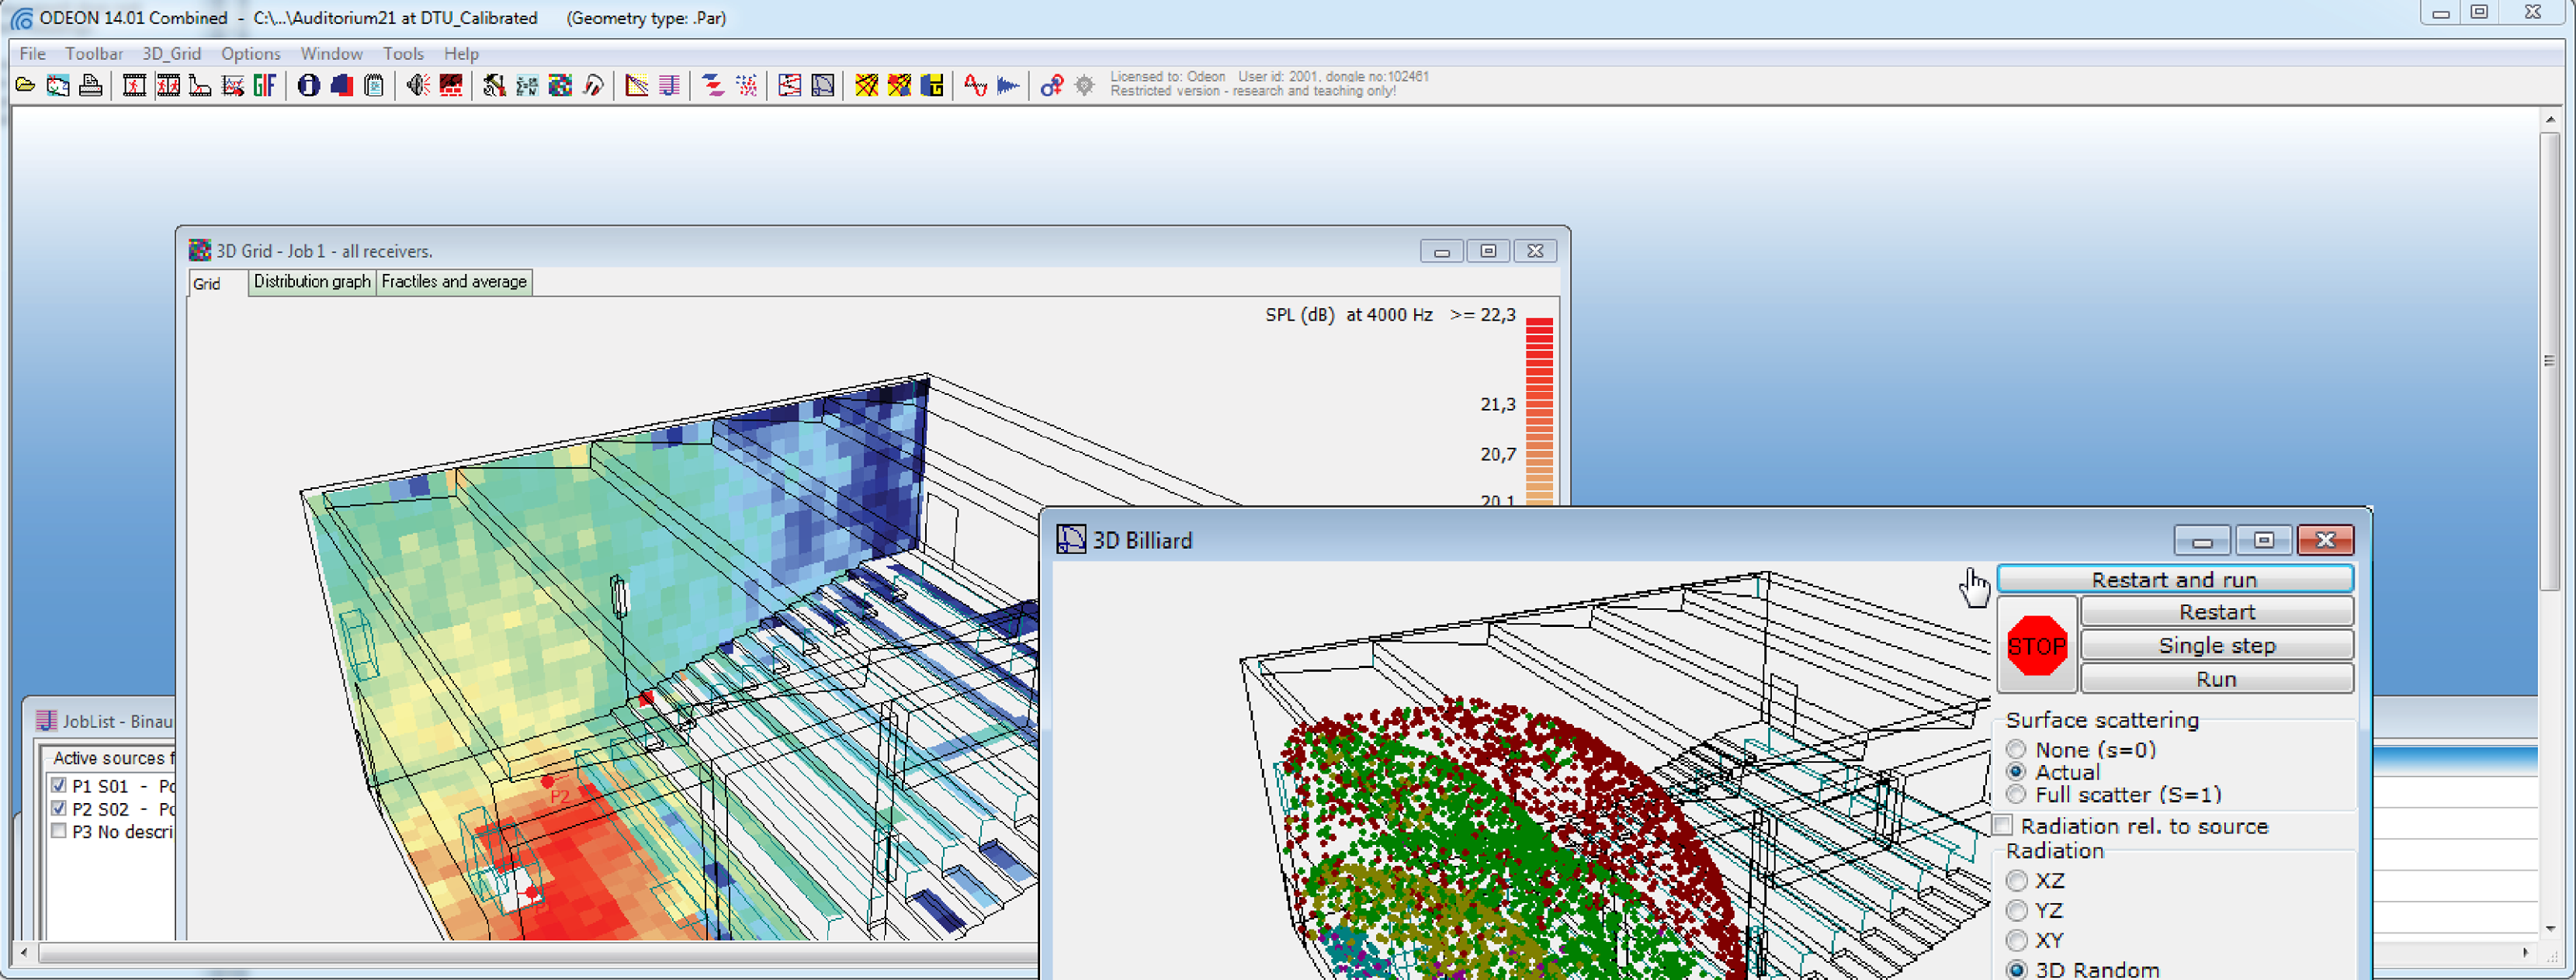Switch to Fractiles and average tab
The width and height of the screenshot is (2576, 980).
tap(454, 282)
